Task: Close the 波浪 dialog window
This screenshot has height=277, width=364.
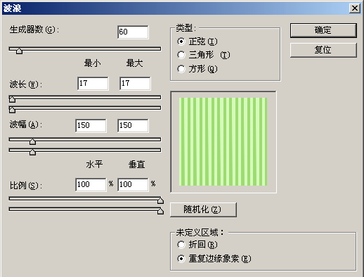Action: pyautogui.click(x=355, y=8)
